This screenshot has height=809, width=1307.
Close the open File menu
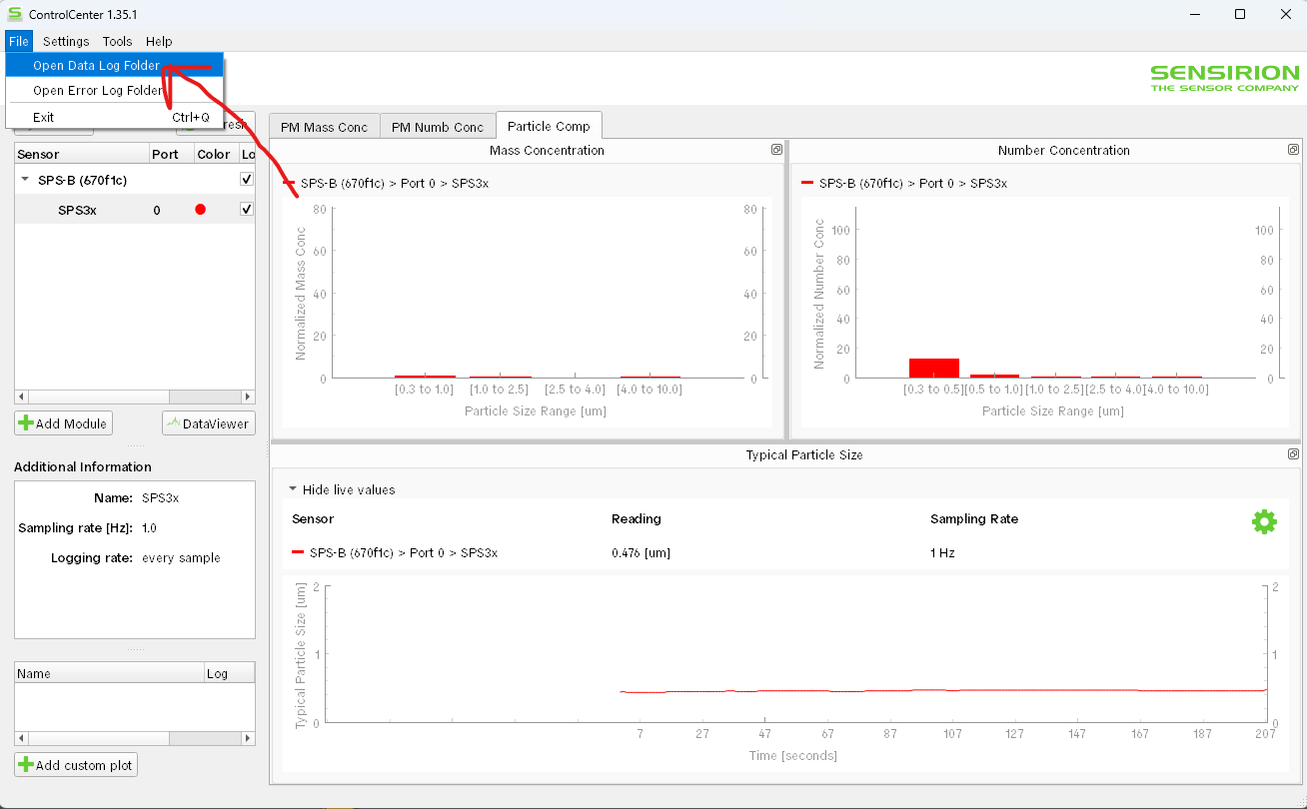(19, 41)
